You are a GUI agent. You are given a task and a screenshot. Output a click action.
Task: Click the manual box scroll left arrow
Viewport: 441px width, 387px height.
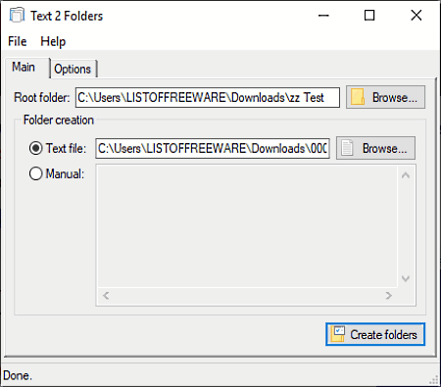106,296
